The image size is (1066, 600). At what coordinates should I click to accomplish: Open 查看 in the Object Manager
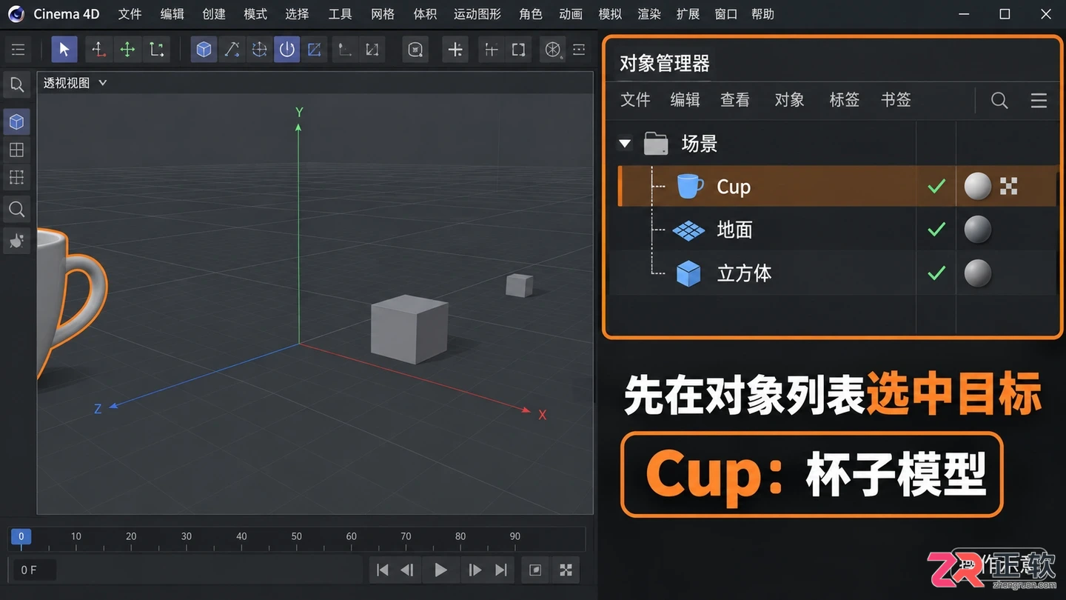735,100
